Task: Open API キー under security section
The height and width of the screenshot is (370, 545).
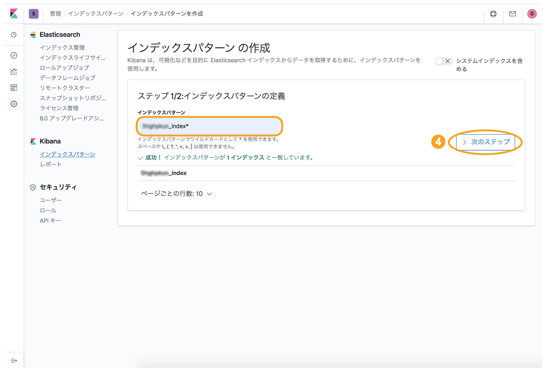Action: 50,220
